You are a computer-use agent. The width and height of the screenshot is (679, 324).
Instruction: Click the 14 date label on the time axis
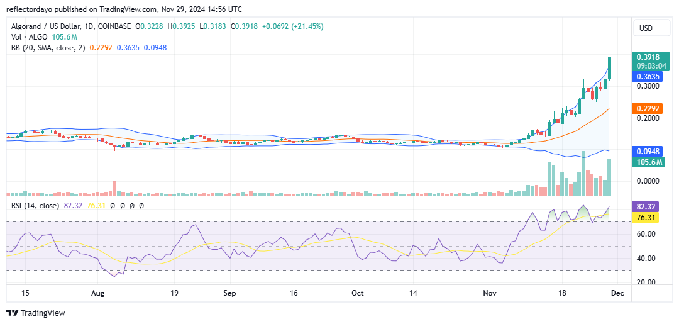(x=413, y=293)
